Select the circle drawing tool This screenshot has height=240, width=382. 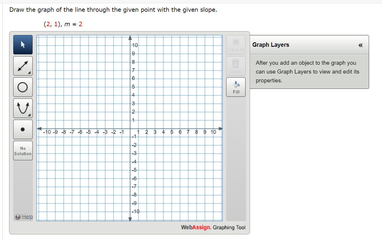(x=23, y=87)
